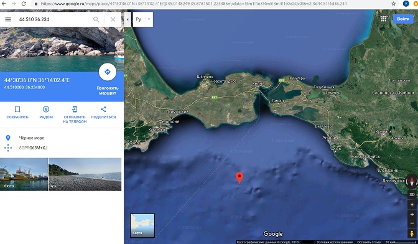Click the Тамань label on map
Screen dimensions: 418x244
pos(277,101)
